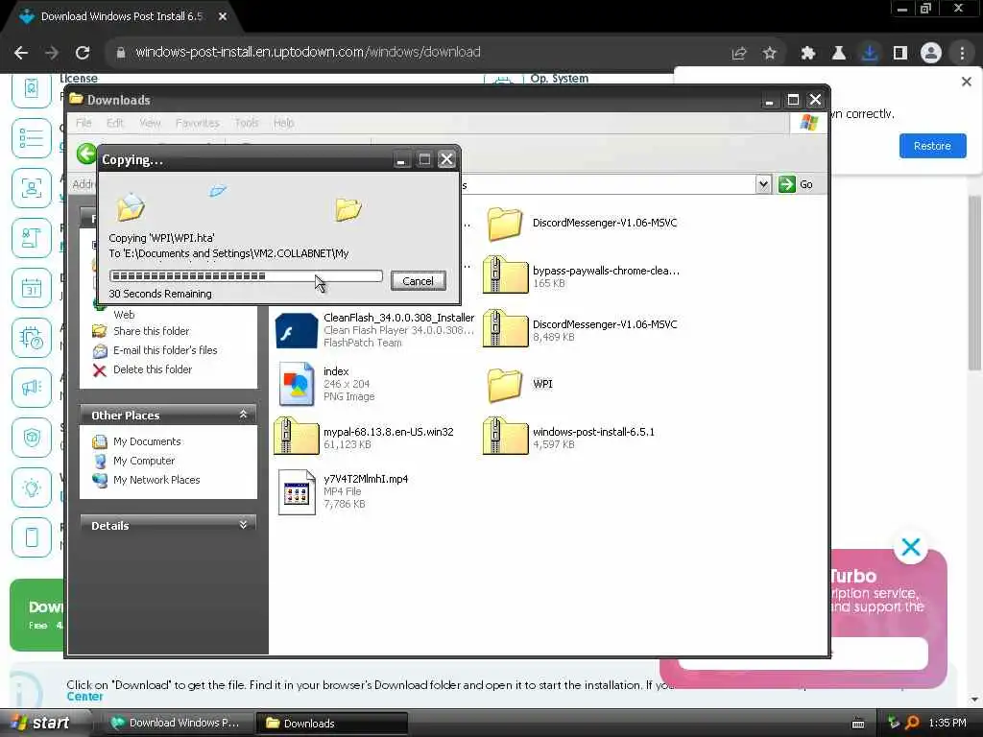
Task: Click the list icon in Uptodown sidebar
Action: [32, 138]
